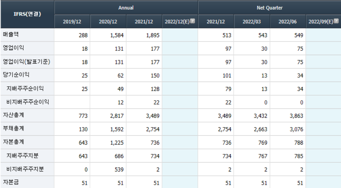
Task: Click the 자본금 row label
Action: (11, 182)
